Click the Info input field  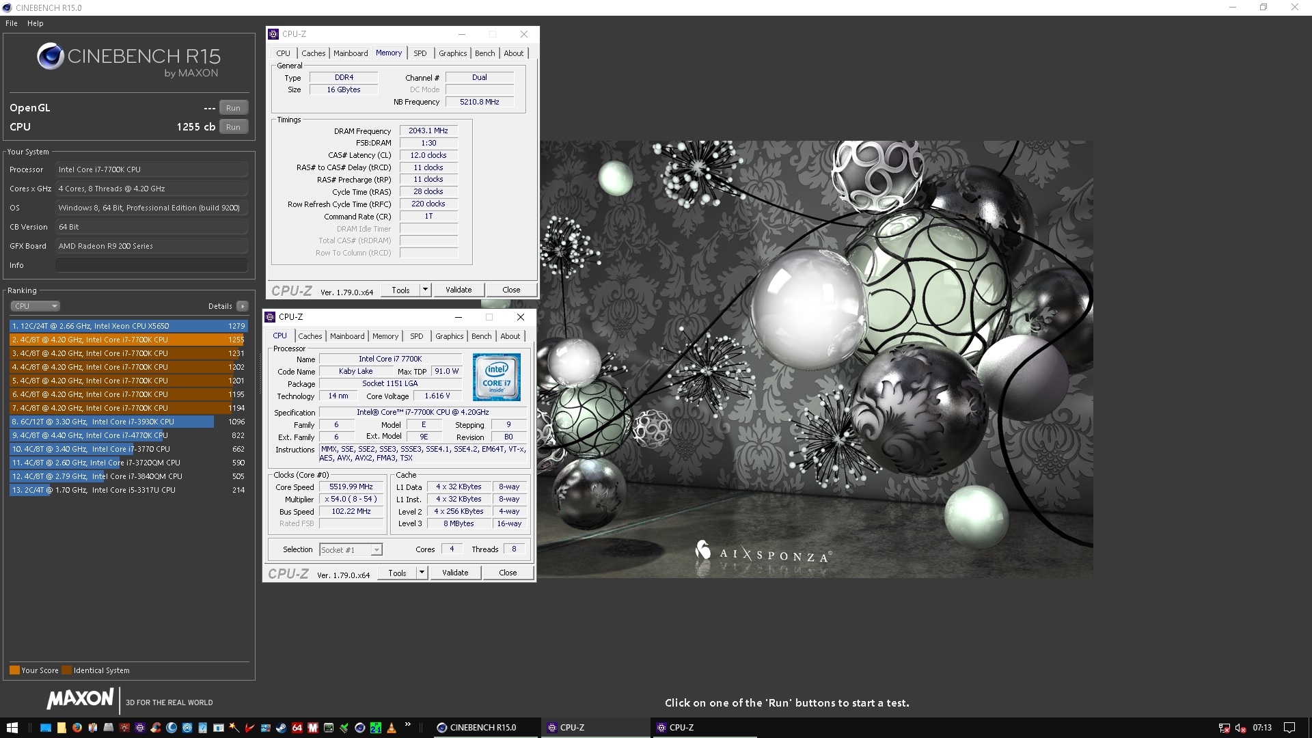152,265
